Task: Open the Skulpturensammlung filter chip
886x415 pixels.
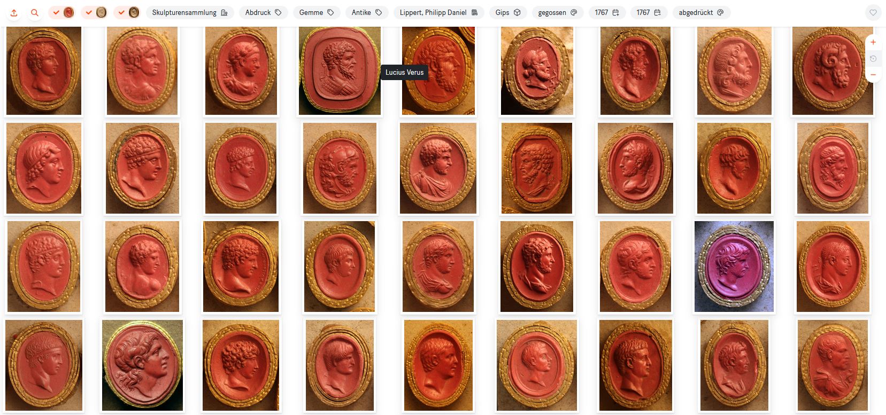Action: coord(190,12)
